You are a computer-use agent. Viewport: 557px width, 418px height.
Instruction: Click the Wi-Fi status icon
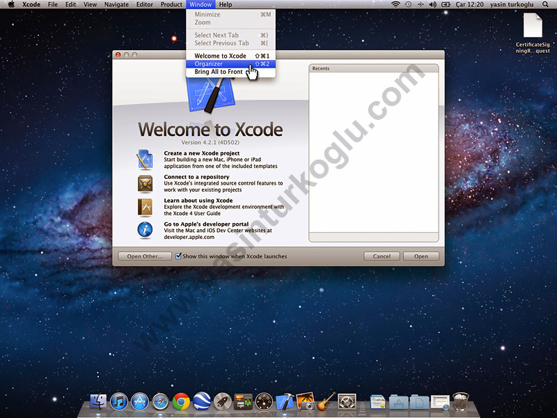point(395,4)
